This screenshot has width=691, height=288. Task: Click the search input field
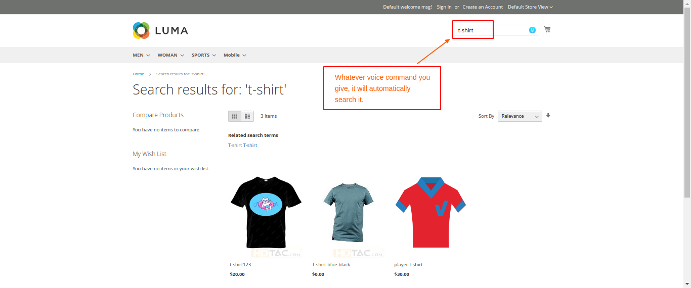click(x=491, y=30)
